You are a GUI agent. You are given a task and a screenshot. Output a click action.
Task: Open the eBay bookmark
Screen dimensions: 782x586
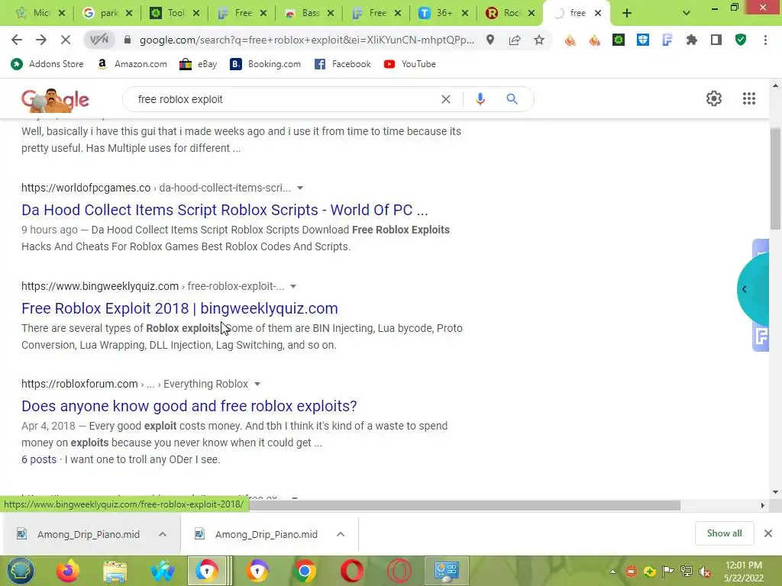[199, 64]
